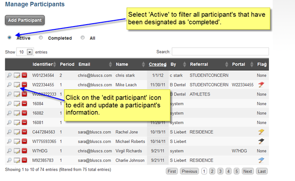Image resolution: width=295 pixels, height=181 pixels.
Task: Click the Add Participant button
Action: point(25,20)
